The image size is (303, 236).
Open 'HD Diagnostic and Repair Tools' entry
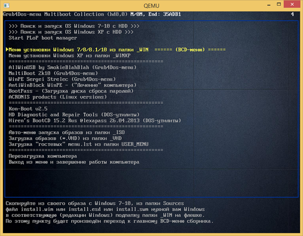(x=74, y=115)
